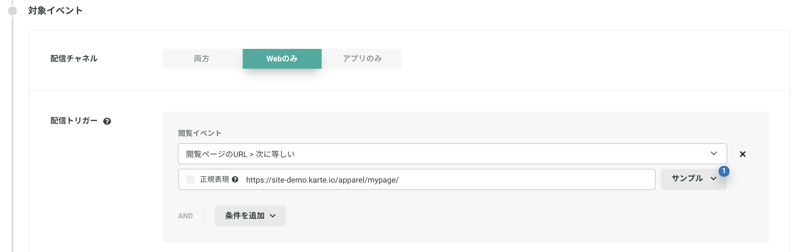Open help icon beside 正規表現
This screenshot has width=799, height=252.
pyautogui.click(x=235, y=179)
